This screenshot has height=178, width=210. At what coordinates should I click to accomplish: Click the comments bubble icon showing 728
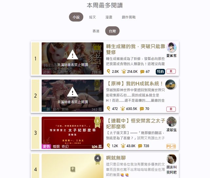(x=140, y=146)
